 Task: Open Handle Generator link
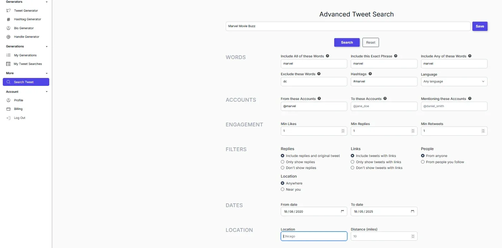pyautogui.click(x=26, y=37)
